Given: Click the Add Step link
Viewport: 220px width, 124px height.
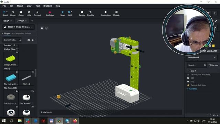Looking at the screenshot, I should [x=192, y=89].
